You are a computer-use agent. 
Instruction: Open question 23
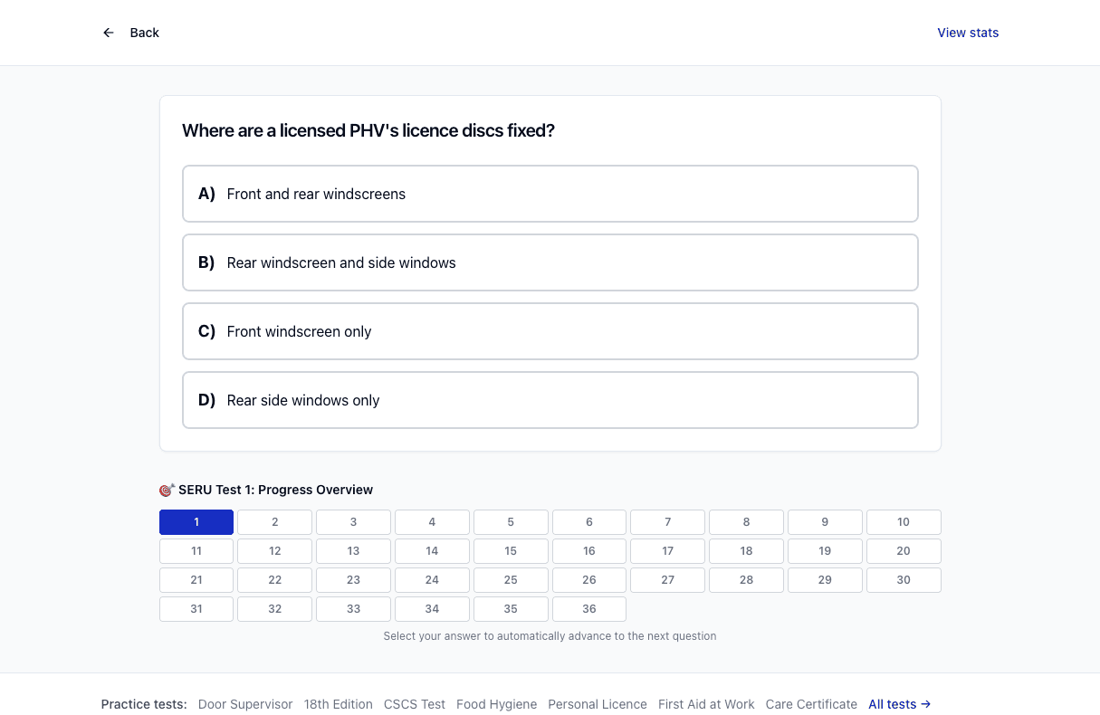click(x=353, y=580)
